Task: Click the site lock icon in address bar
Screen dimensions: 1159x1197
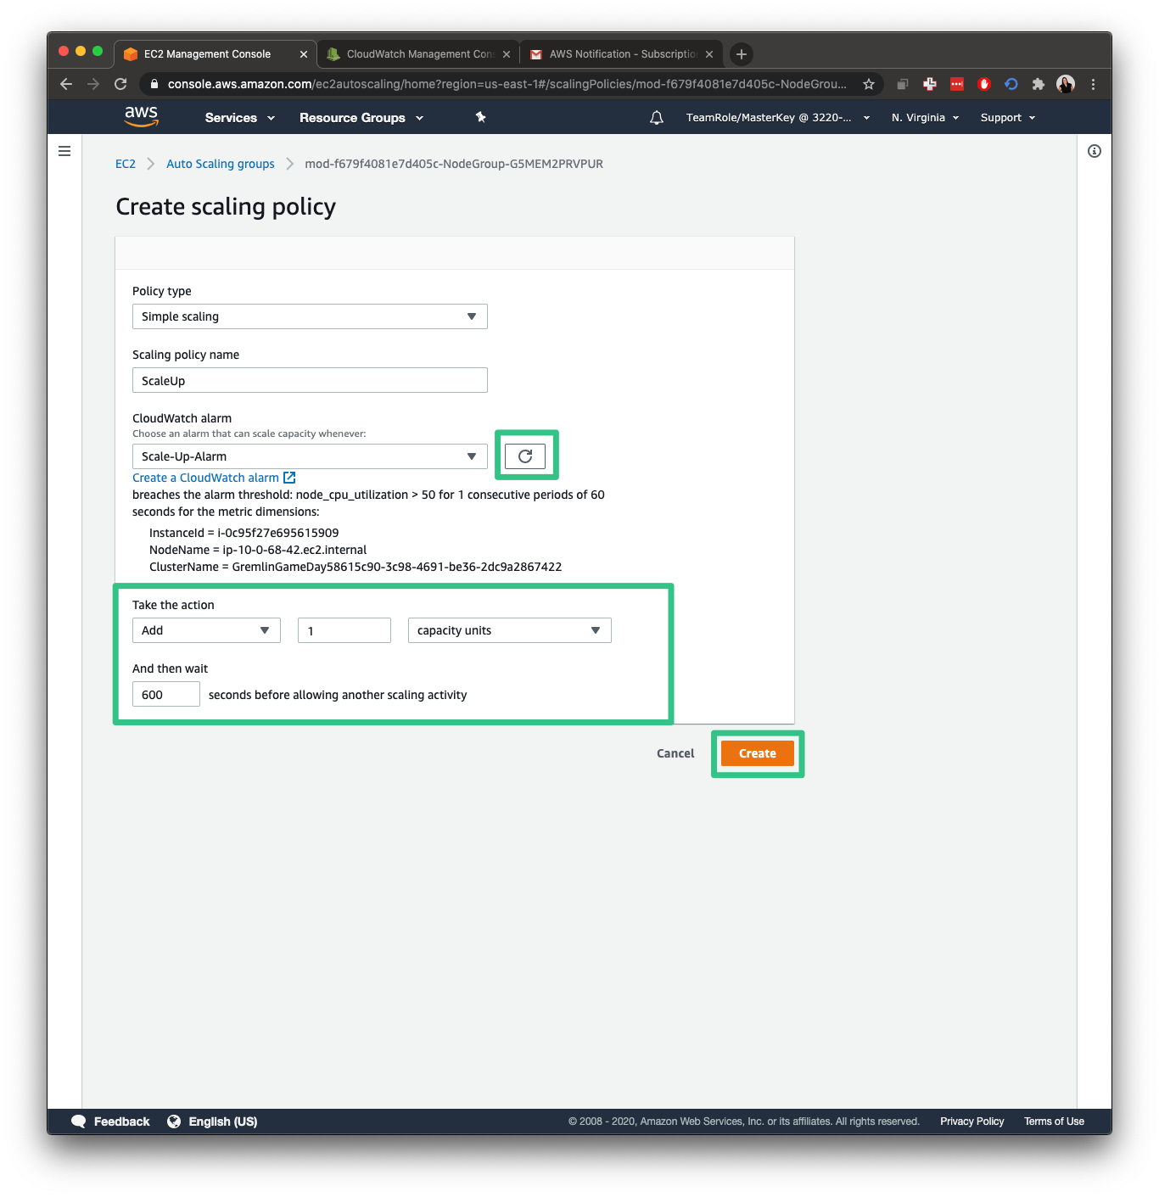Action: [154, 84]
